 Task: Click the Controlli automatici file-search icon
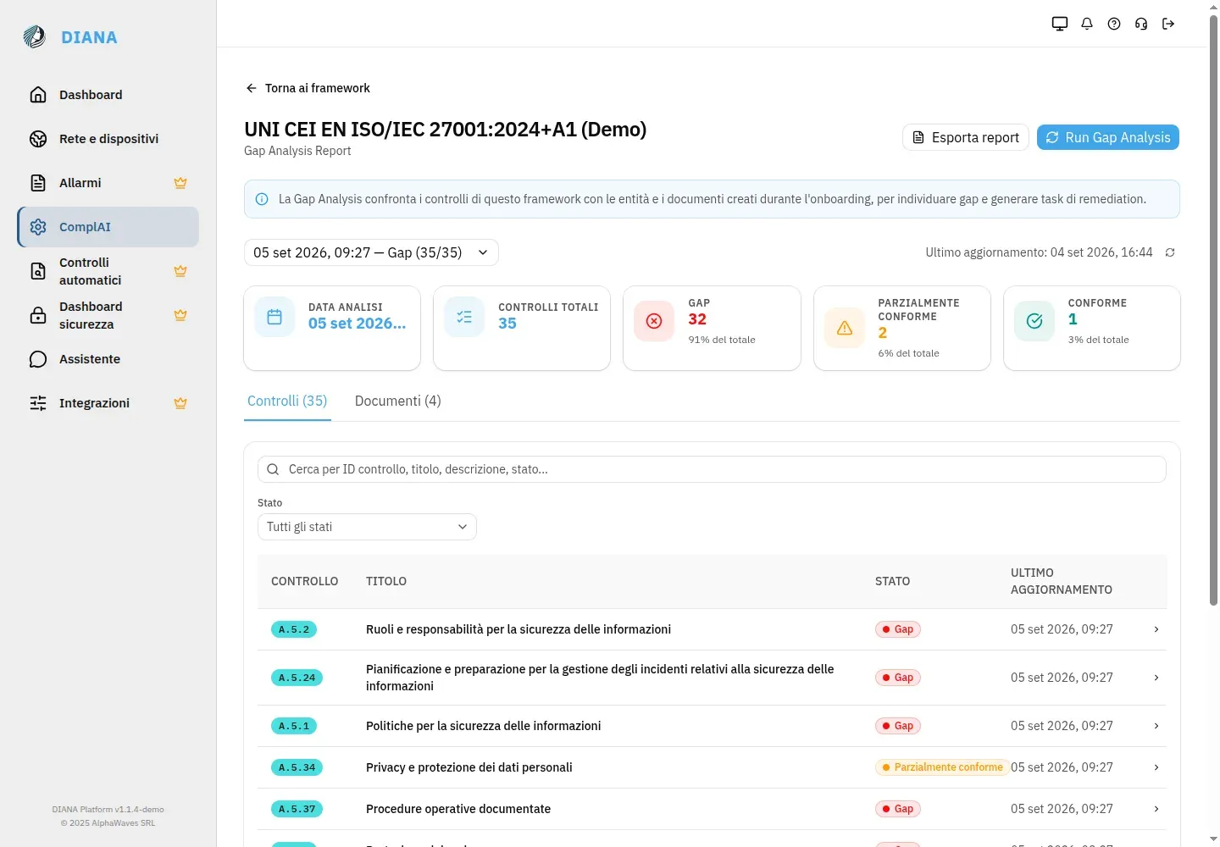click(x=38, y=271)
